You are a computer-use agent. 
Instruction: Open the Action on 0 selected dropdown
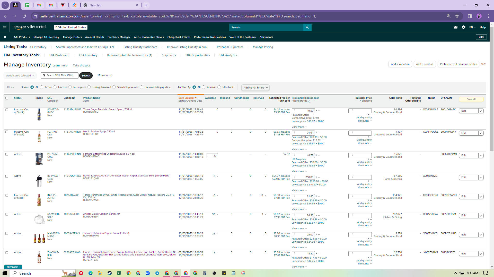(20, 76)
